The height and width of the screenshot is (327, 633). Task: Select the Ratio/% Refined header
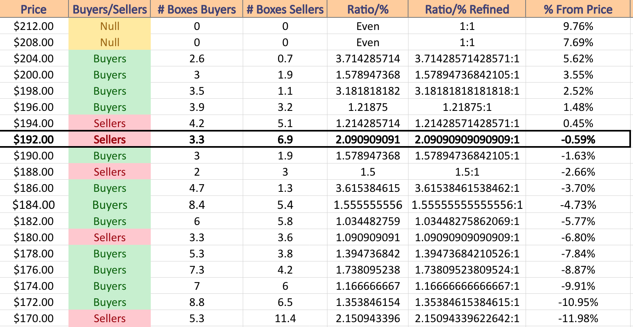coord(467,9)
